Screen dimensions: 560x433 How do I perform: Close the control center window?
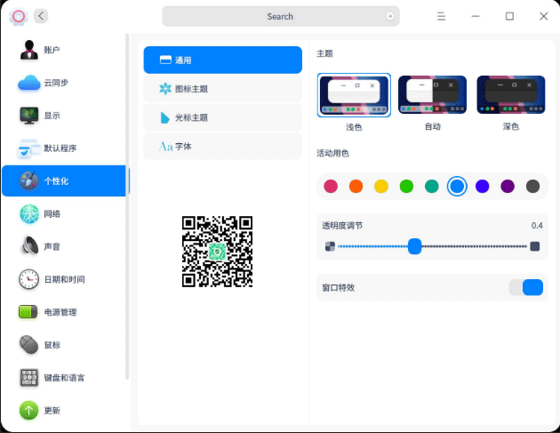click(544, 16)
